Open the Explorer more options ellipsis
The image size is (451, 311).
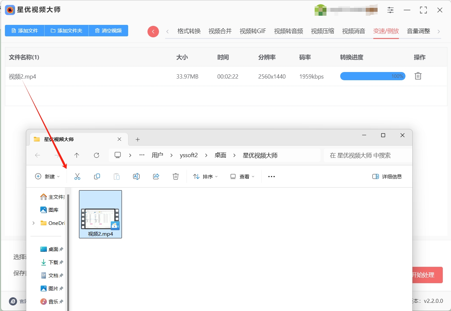(271, 176)
